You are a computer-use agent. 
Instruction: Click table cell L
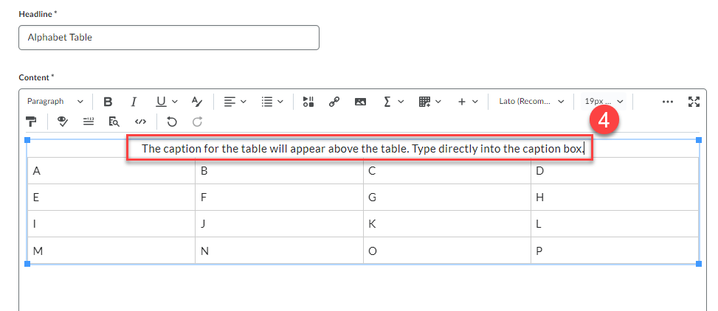pos(615,224)
